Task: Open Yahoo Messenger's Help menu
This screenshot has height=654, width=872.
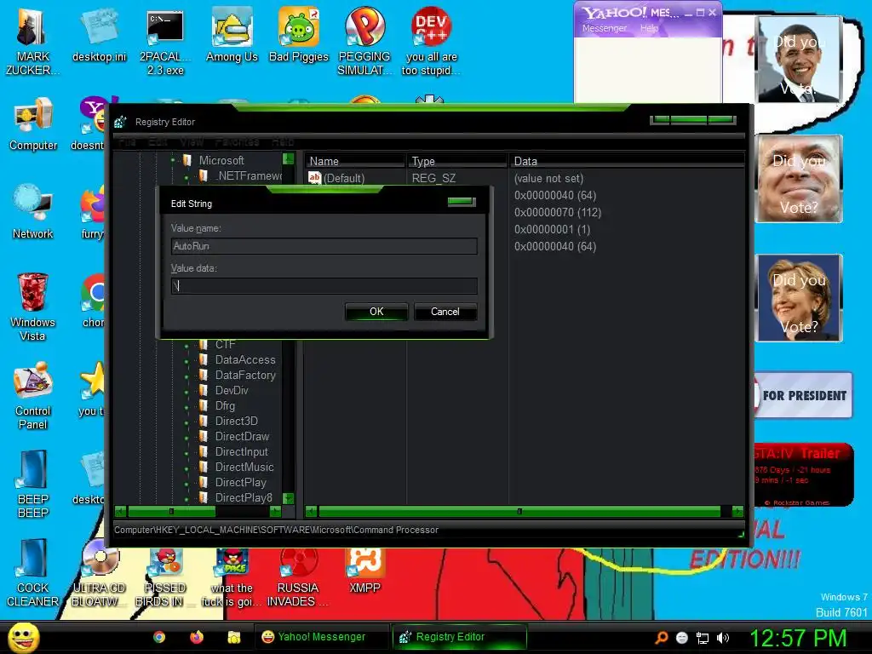Action: click(649, 28)
